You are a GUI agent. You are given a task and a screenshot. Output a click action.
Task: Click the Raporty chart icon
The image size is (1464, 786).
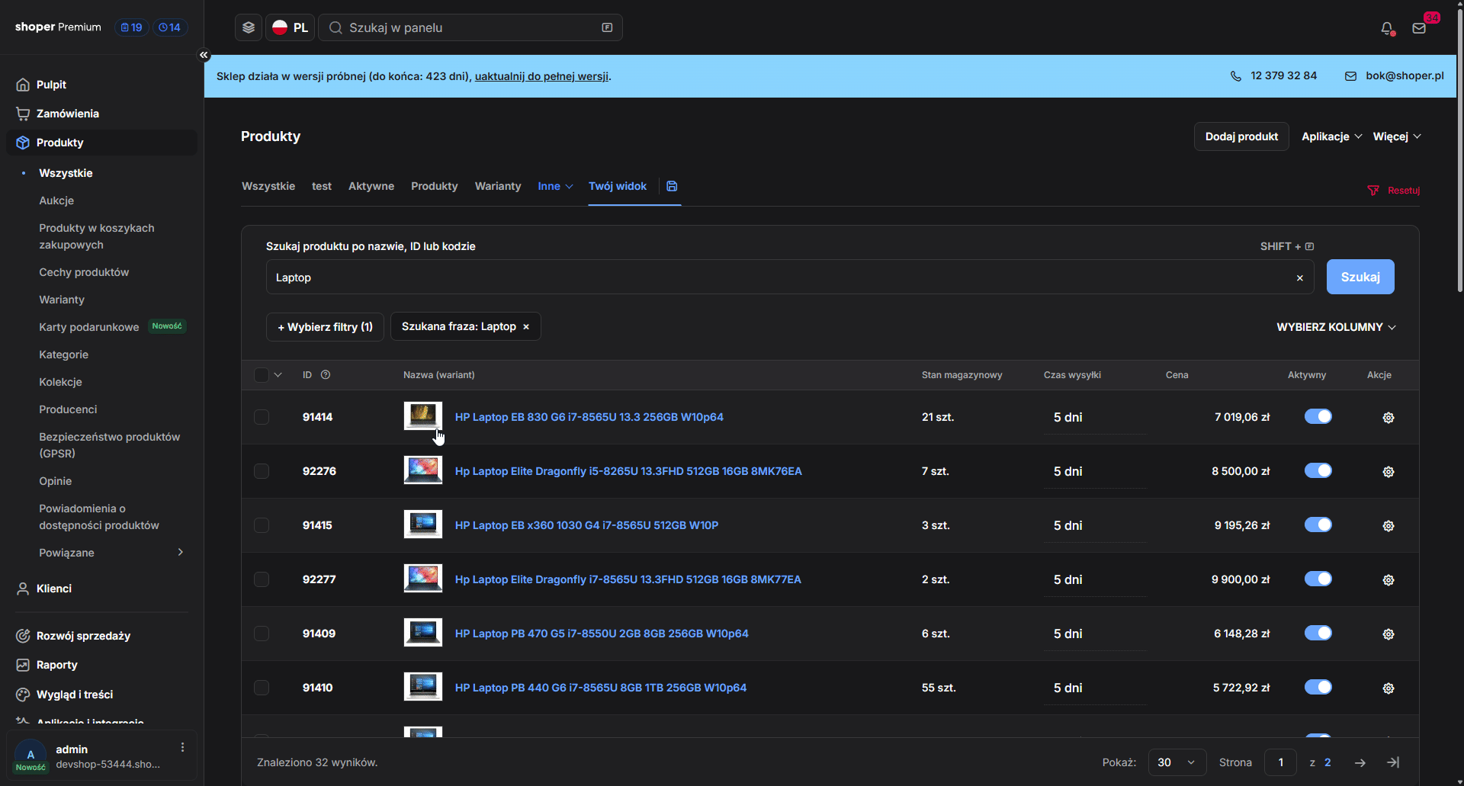tap(23, 665)
